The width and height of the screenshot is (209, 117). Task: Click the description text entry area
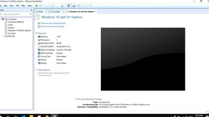click(54, 74)
